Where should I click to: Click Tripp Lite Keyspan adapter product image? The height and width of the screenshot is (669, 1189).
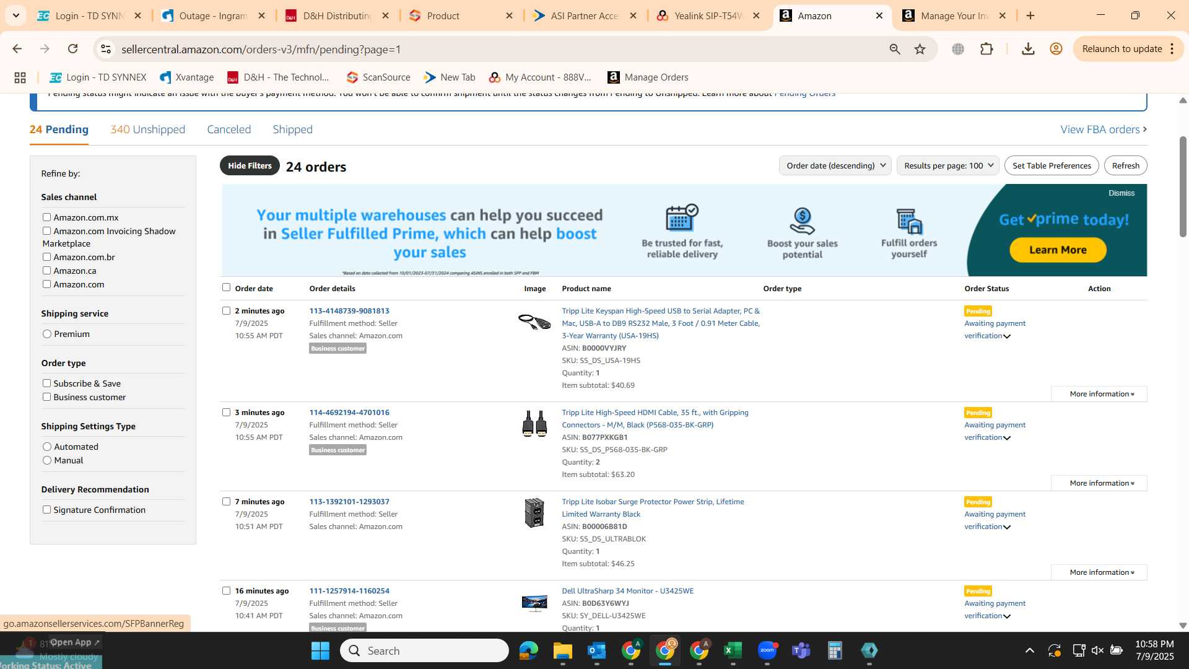point(534,322)
